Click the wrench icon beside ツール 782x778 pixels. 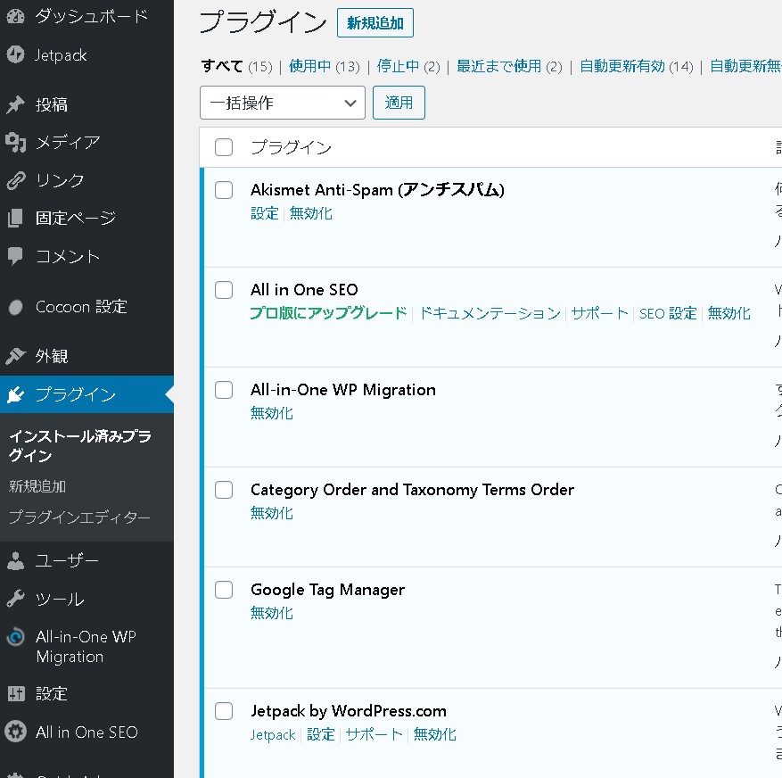click(x=15, y=599)
